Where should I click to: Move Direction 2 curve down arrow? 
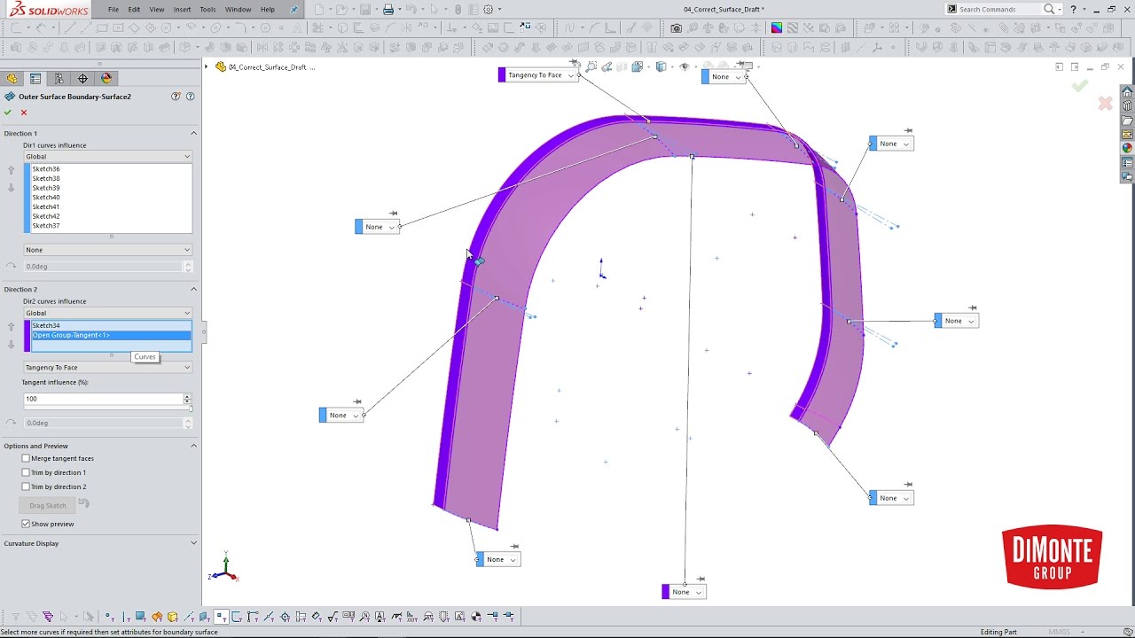point(12,345)
